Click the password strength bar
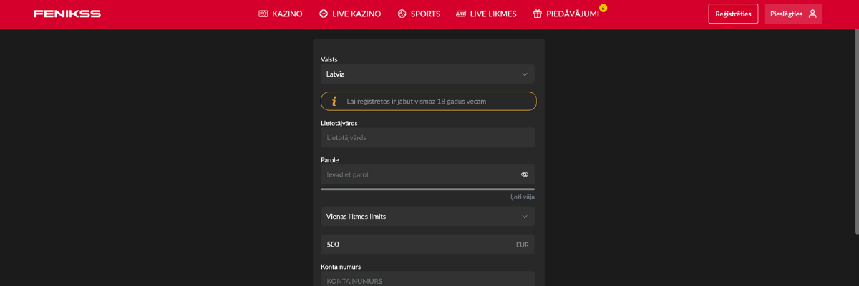This screenshot has height=286, width=859. point(427,189)
